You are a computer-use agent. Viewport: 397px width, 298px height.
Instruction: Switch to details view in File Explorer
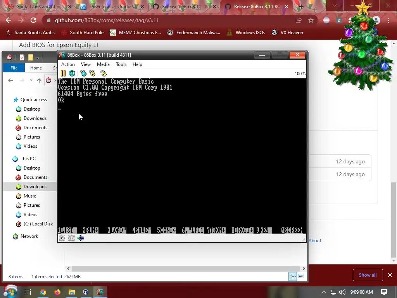pyautogui.click(x=293, y=276)
